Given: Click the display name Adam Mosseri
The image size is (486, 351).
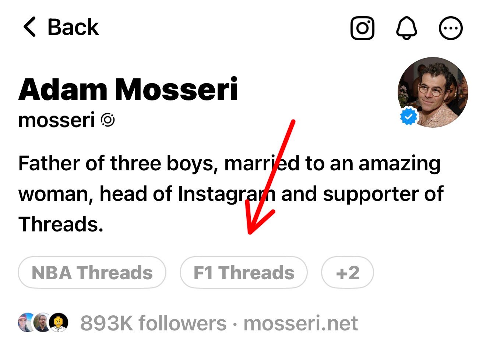Looking at the screenshot, I should [x=129, y=88].
